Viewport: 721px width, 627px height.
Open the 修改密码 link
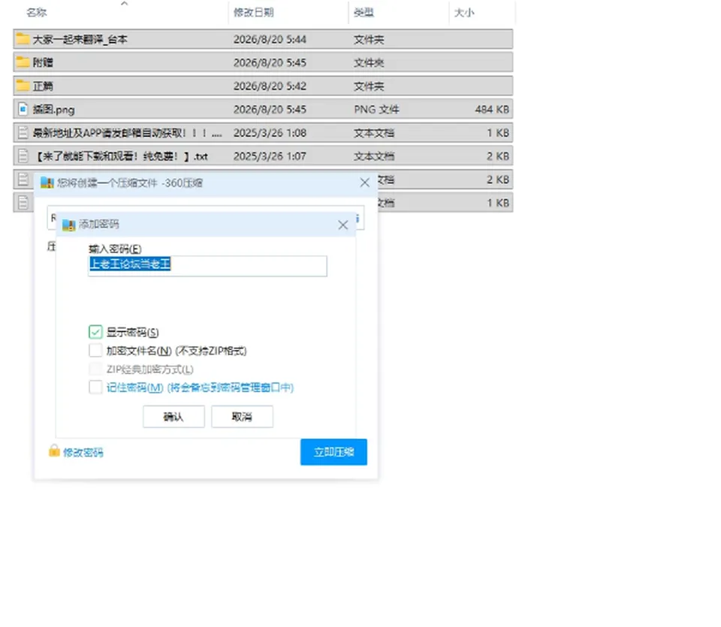click(83, 453)
